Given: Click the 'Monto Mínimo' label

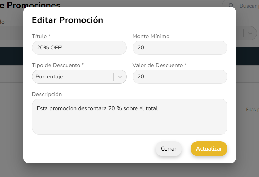Looking at the screenshot, I should click(x=151, y=36).
